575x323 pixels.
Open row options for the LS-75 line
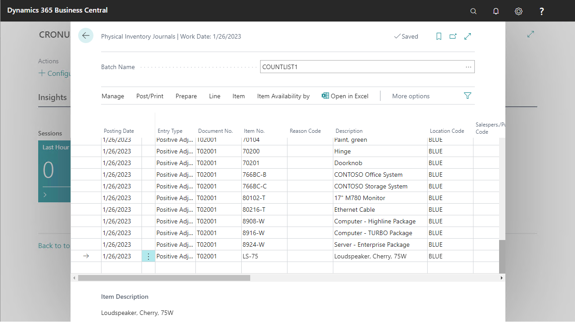[148, 256]
